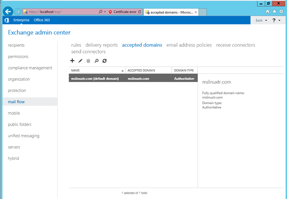Expand the address bar search dropdown arrow
Image resolution: width=287 pixels, height=199 pixels.
[x=105, y=12]
